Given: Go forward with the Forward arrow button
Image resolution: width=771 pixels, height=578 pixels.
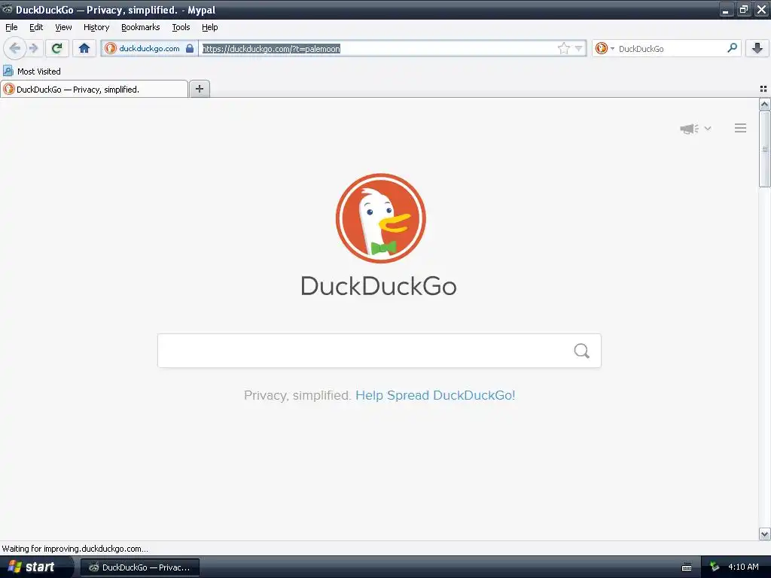Looking at the screenshot, I should tap(34, 48).
